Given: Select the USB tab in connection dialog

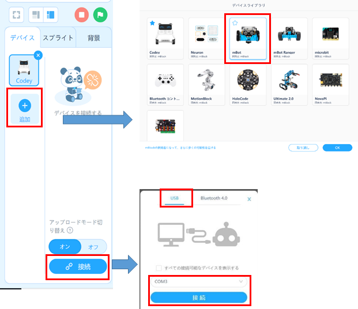Looking at the screenshot, I should pos(175,198).
